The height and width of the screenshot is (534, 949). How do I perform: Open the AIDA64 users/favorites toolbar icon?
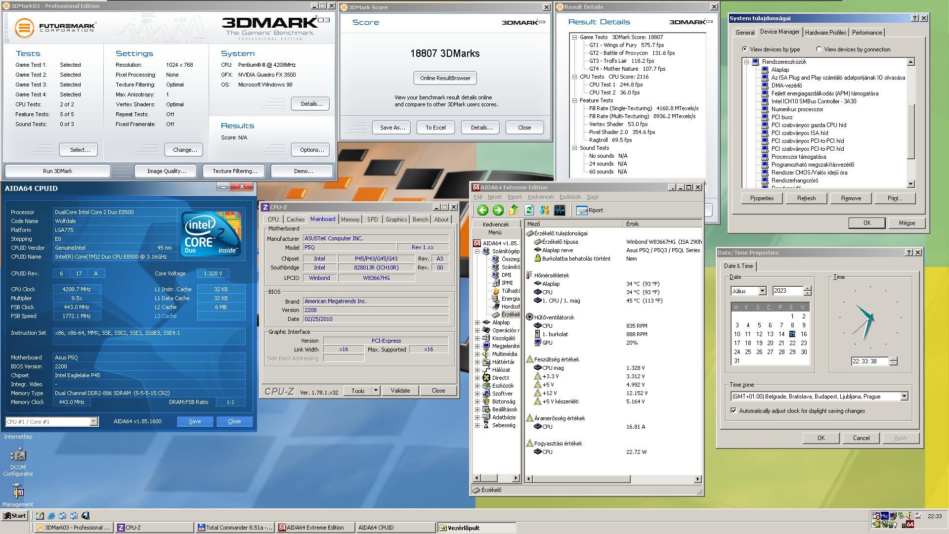click(x=544, y=210)
